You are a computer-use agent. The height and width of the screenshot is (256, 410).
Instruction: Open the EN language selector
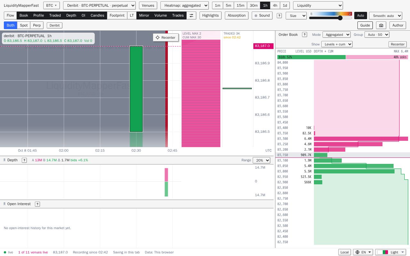[x=363, y=252]
